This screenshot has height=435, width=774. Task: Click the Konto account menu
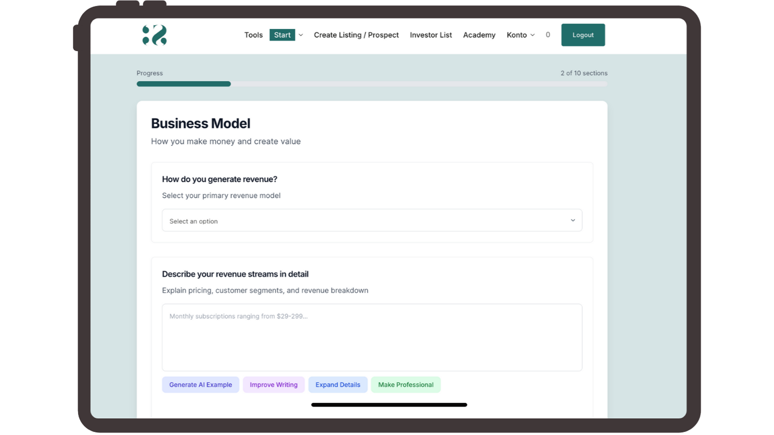click(x=516, y=35)
